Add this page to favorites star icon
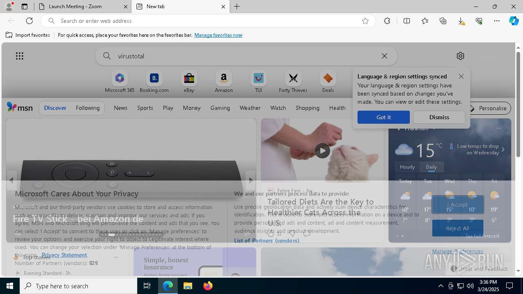Viewport: 523px width, 294px height. click(x=365, y=21)
